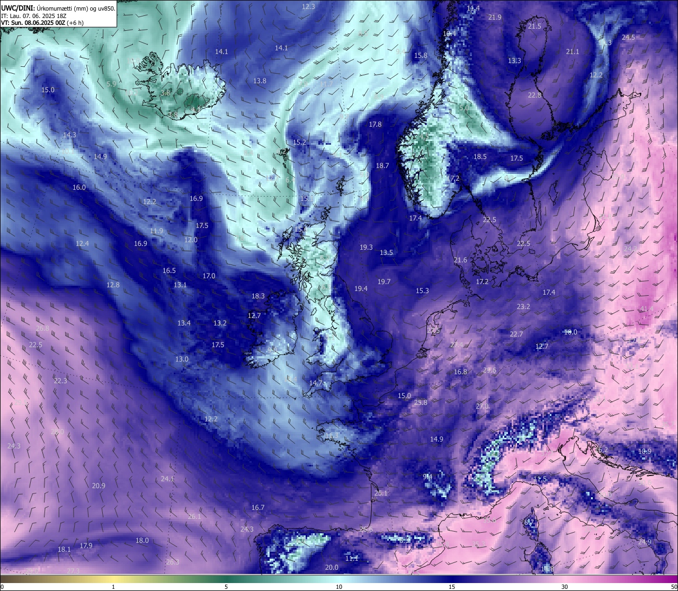Click the map value 25.8
Image resolution: width=678 pixels, height=591 pixels.
pos(420,402)
